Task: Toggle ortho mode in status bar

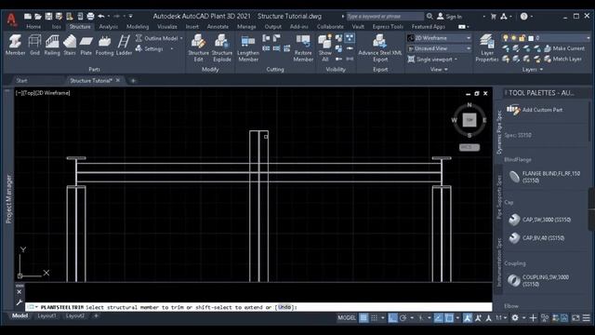Action: tap(392, 318)
